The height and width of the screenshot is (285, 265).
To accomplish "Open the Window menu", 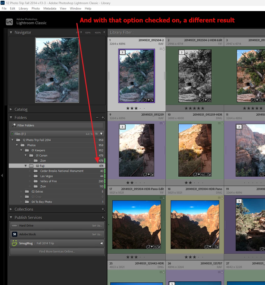I will [76, 8].
